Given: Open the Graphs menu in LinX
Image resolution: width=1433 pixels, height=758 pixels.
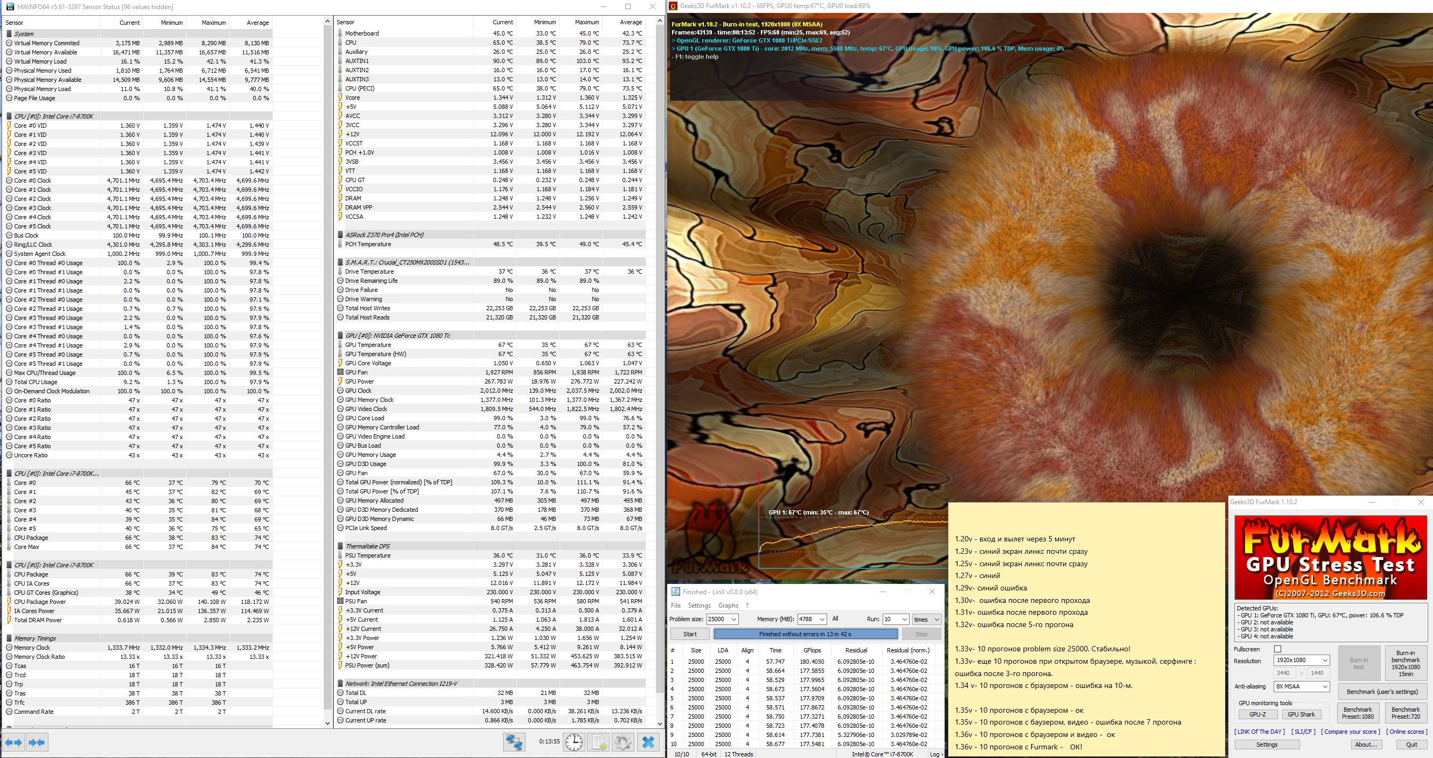Looking at the screenshot, I should 728,606.
